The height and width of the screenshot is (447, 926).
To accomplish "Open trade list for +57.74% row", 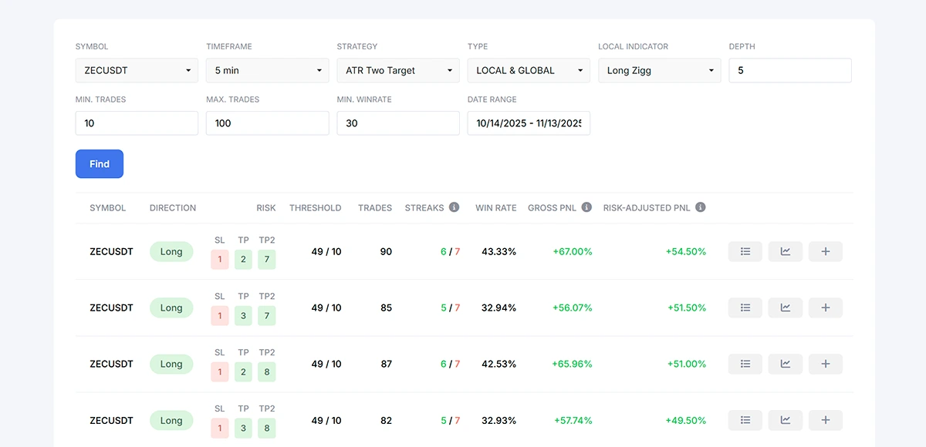I will click(745, 420).
